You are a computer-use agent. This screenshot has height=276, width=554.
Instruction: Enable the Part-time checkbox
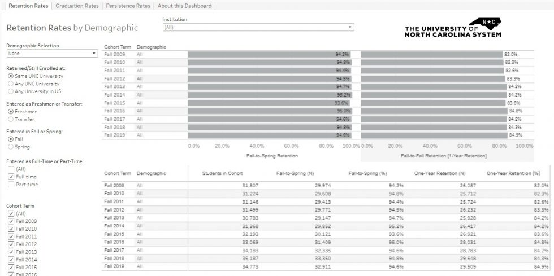click(x=11, y=184)
